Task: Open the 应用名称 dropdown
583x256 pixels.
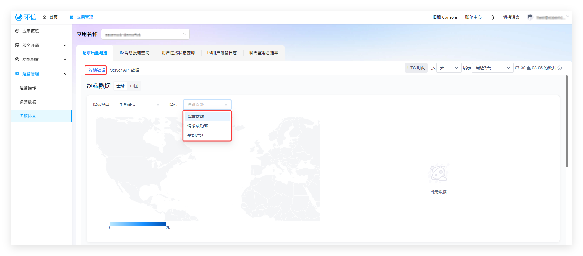Action: point(145,34)
